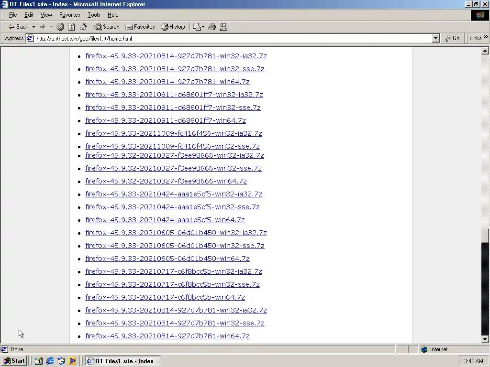Click the page icon beside Done status

(x=5, y=349)
